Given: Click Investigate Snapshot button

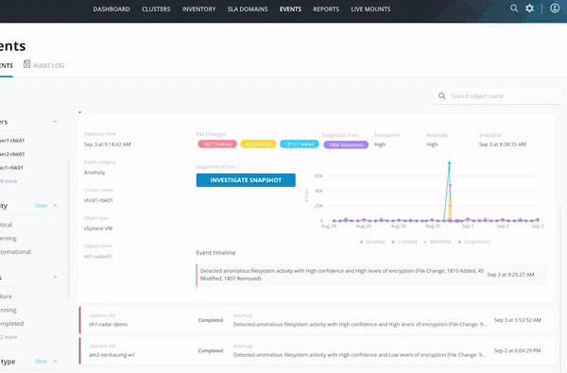Looking at the screenshot, I should pyautogui.click(x=246, y=180).
